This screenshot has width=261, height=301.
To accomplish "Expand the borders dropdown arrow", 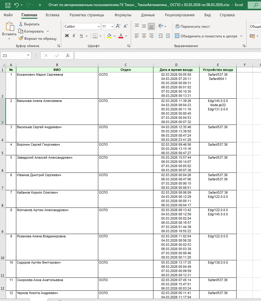I will (100, 36).
